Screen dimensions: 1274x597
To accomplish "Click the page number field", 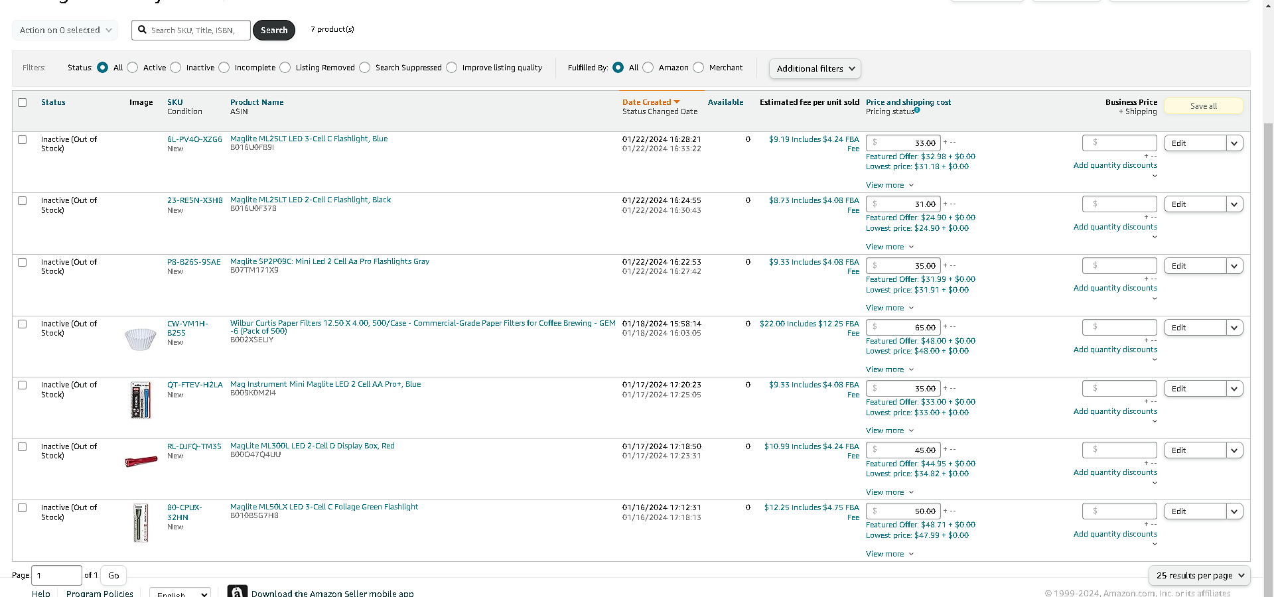I will coord(56,575).
